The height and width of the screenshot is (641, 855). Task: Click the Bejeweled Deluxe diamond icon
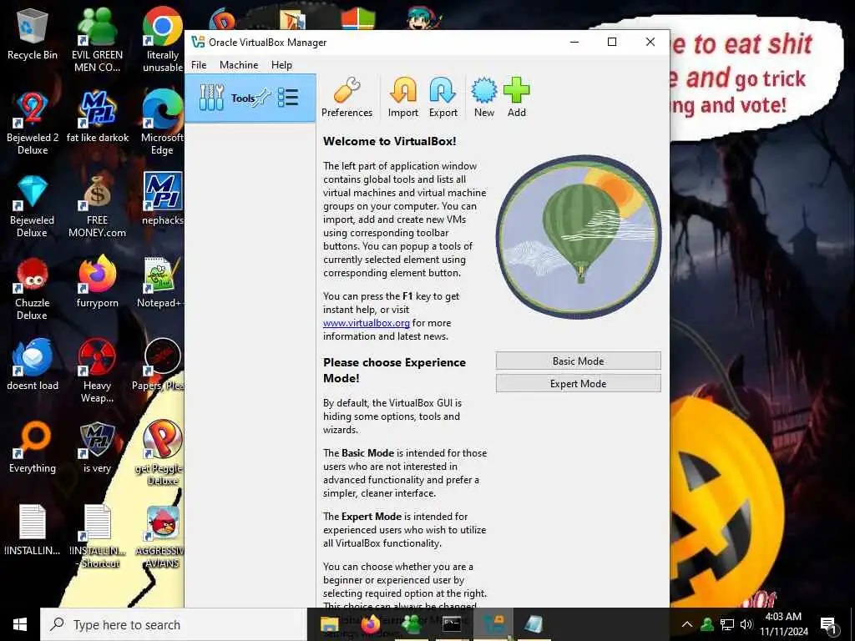(x=33, y=192)
